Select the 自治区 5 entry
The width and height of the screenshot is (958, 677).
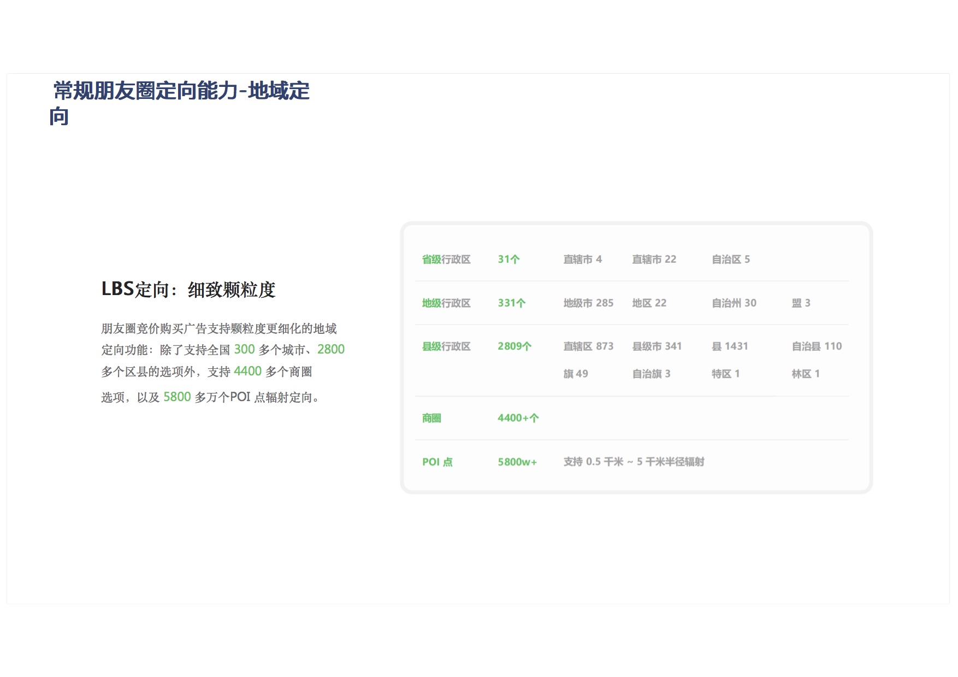click(x=730, y=260)
